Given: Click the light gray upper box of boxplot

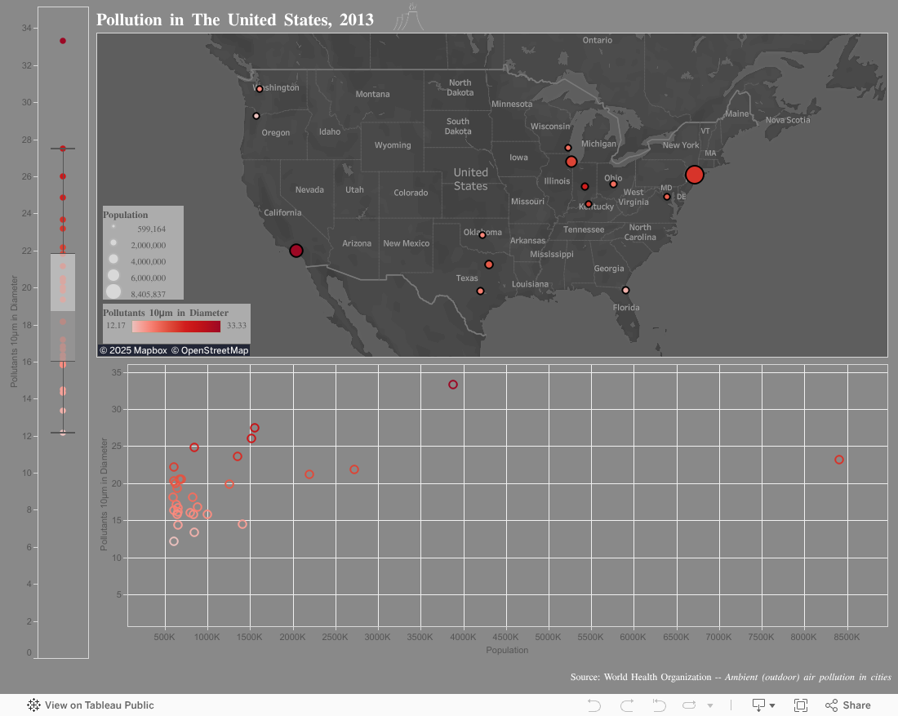Looking at the screenshot, I should pyautogui.click(x=63, y=282).
